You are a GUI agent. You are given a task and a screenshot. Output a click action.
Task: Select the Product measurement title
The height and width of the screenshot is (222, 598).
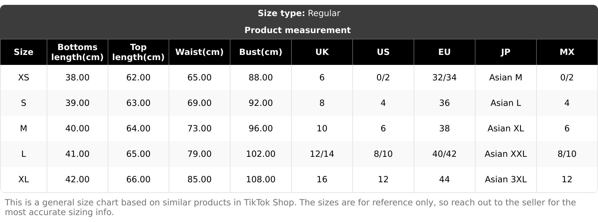[x=297, y=30]
